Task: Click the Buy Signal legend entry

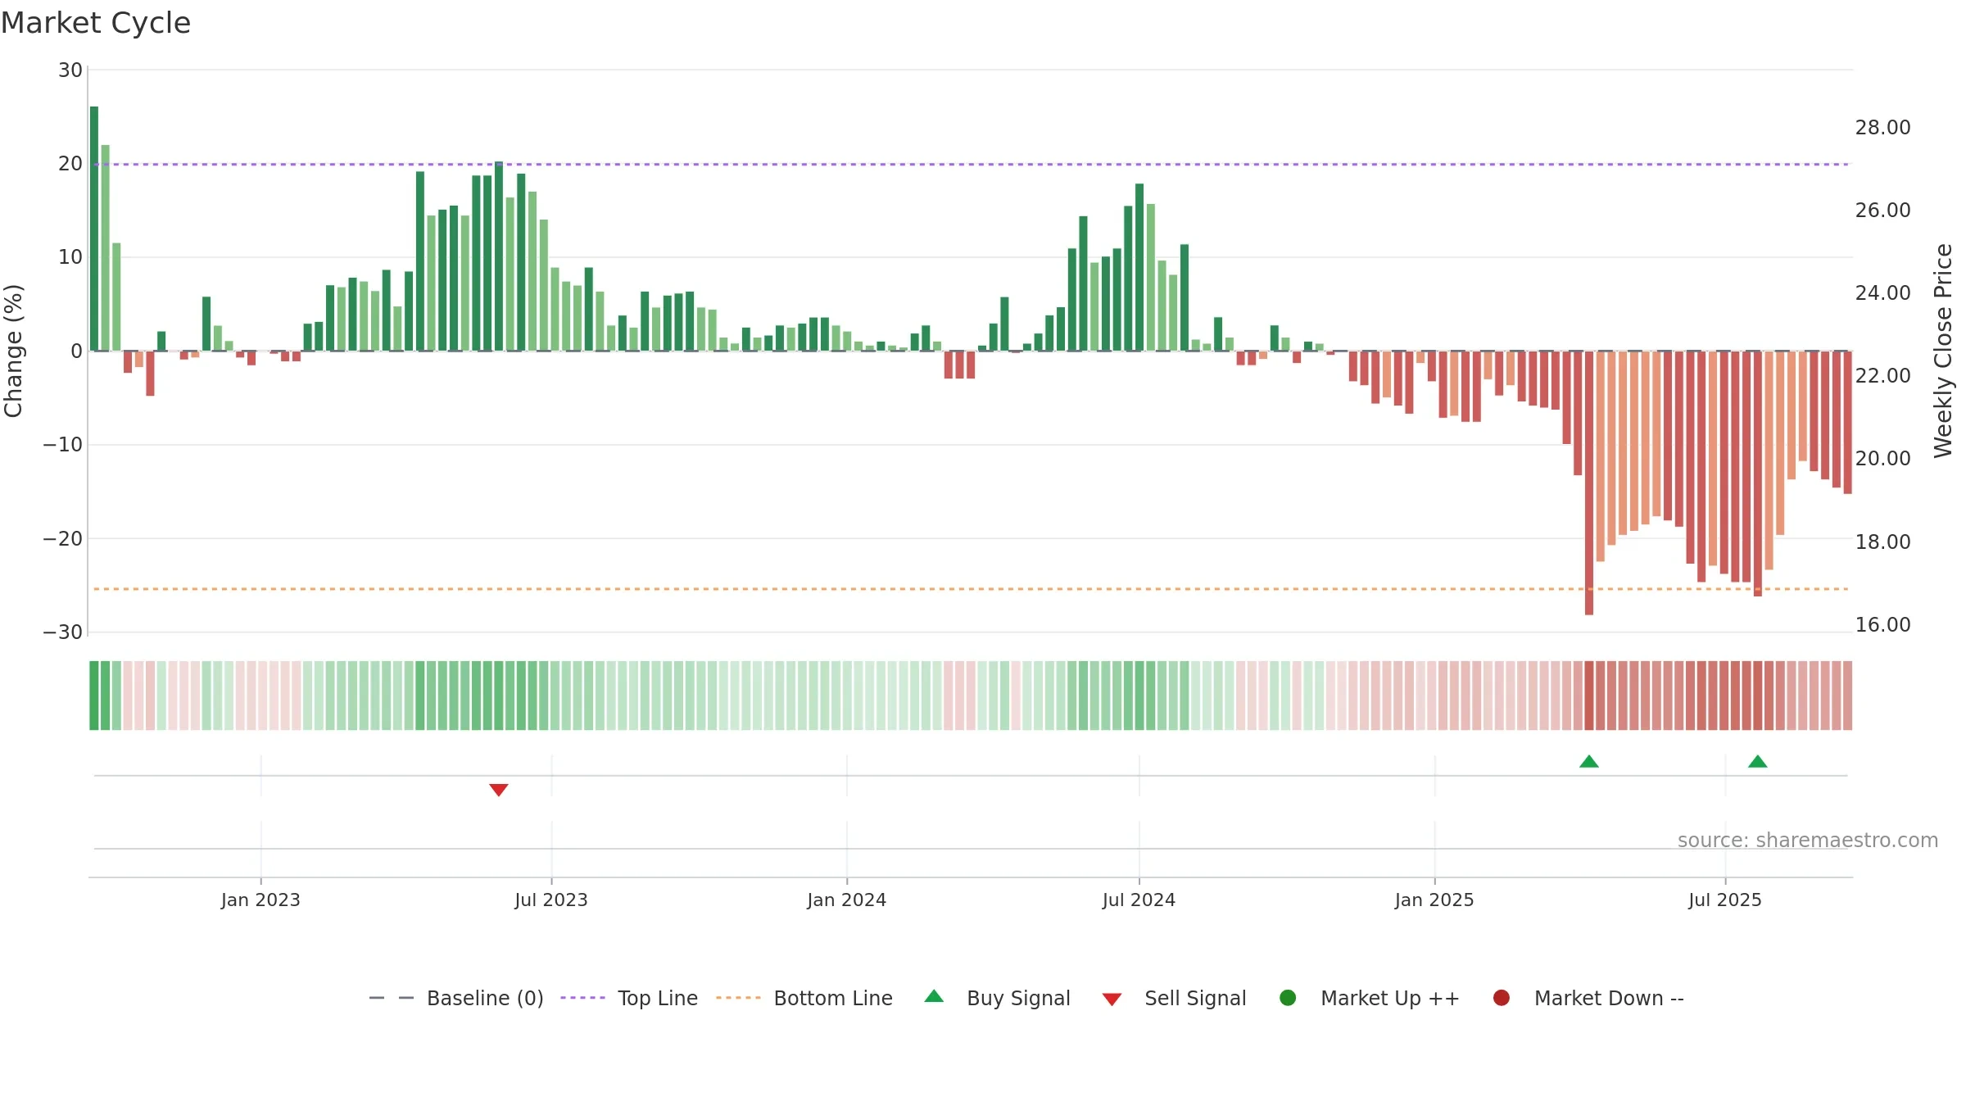Action: [x=997, y=998]
